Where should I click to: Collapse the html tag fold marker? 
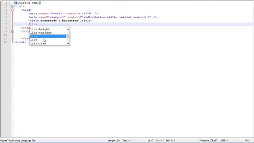click(x=12, y=6)
